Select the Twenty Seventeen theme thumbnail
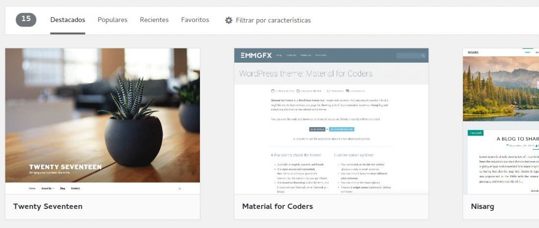The height and width of the screenshot is (228, 539). point(102,121)
